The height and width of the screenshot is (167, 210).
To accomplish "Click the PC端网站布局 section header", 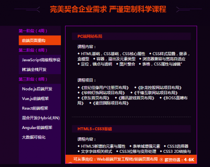I will (x=131, y=36).
